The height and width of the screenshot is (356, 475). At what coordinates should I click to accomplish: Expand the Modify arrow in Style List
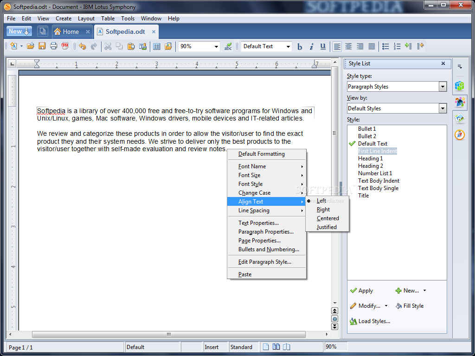pos(386,306)
